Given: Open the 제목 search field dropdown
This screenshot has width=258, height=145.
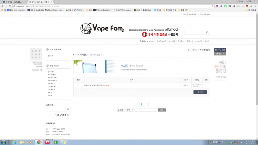Looking at the screenshot, I should [130, 110].
